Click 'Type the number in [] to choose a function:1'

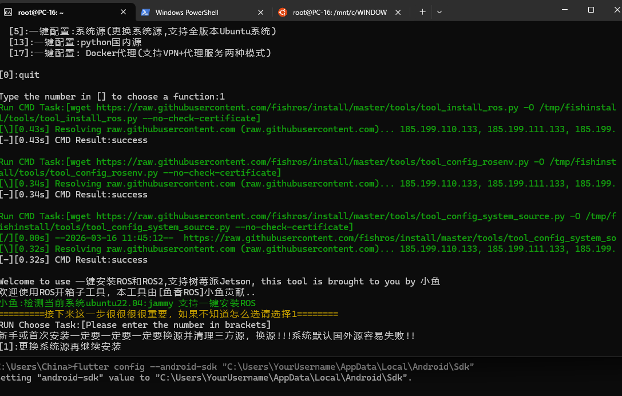pos(112,96)
